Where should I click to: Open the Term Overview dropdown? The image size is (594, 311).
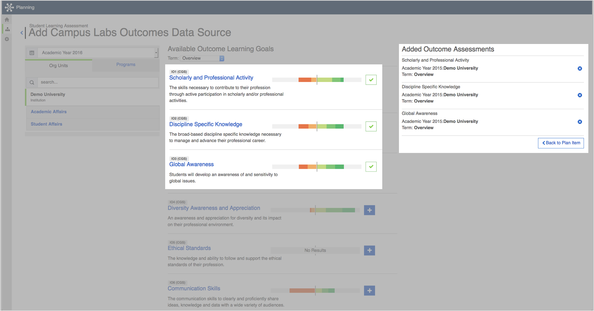tap(202, 58)
